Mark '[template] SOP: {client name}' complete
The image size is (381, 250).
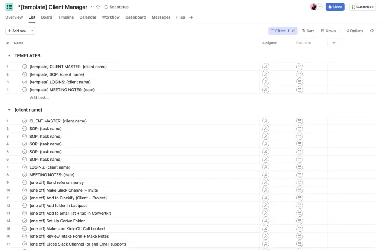pyautogui.click(x=25, y=74)
